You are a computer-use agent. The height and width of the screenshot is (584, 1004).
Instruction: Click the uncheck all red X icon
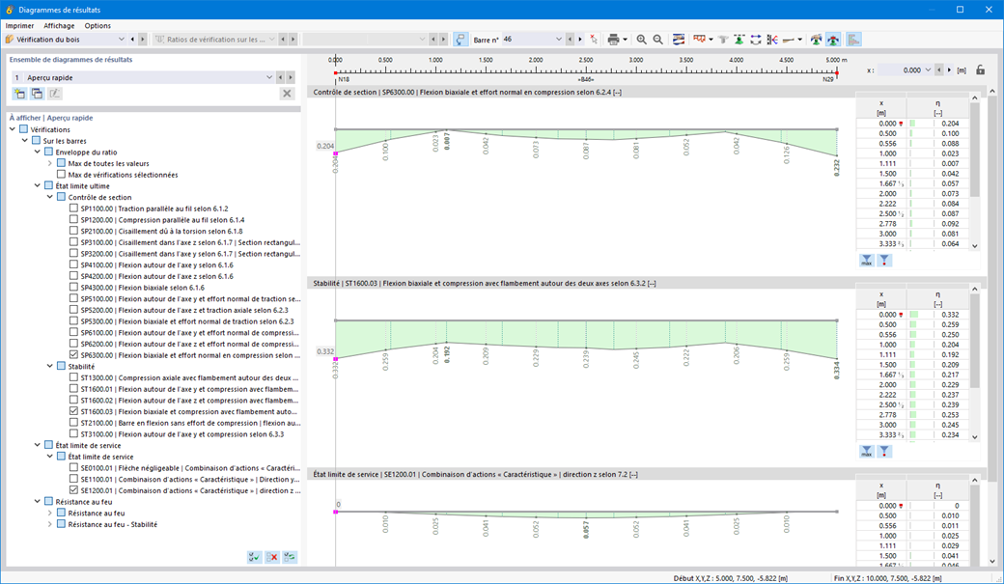pos(272,557)
